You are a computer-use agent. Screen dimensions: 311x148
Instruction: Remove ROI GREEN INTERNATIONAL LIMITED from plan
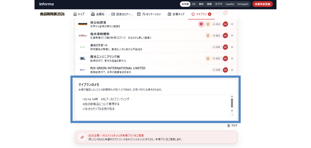point(232,70)
